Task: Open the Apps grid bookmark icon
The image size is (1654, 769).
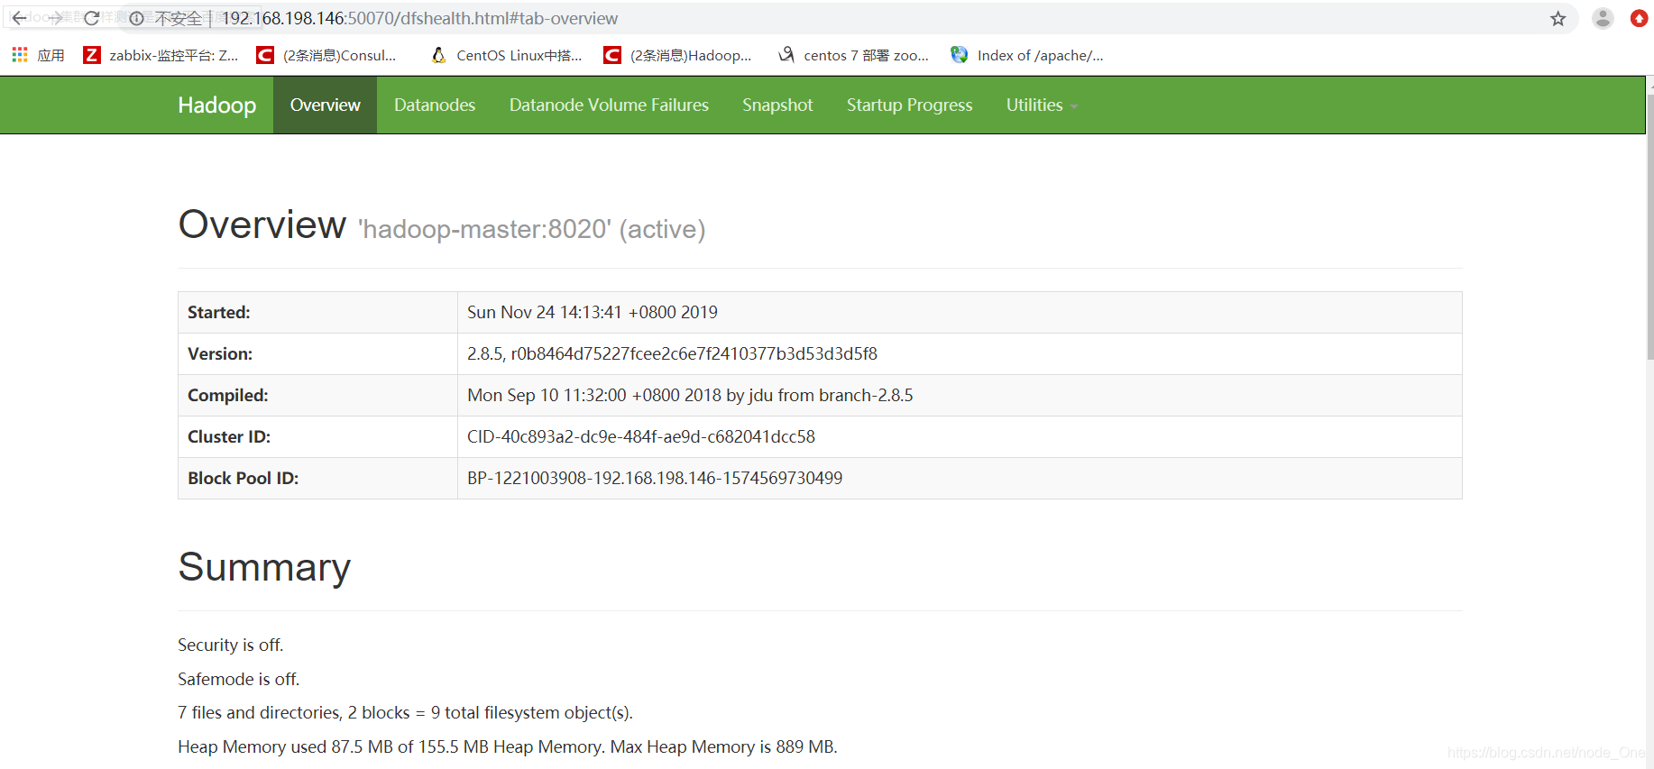Action: (x=20, y=55)
